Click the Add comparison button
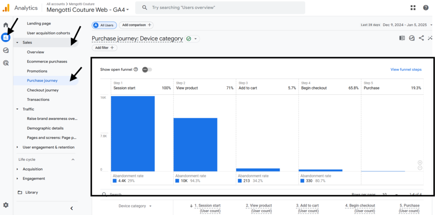This screenshot has width=435, height=215. tap(136, 25)
